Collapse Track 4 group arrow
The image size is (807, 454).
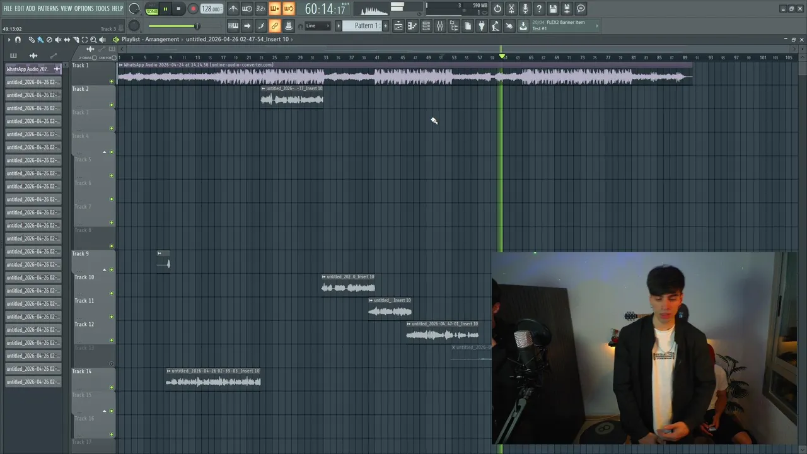(105, 152)
